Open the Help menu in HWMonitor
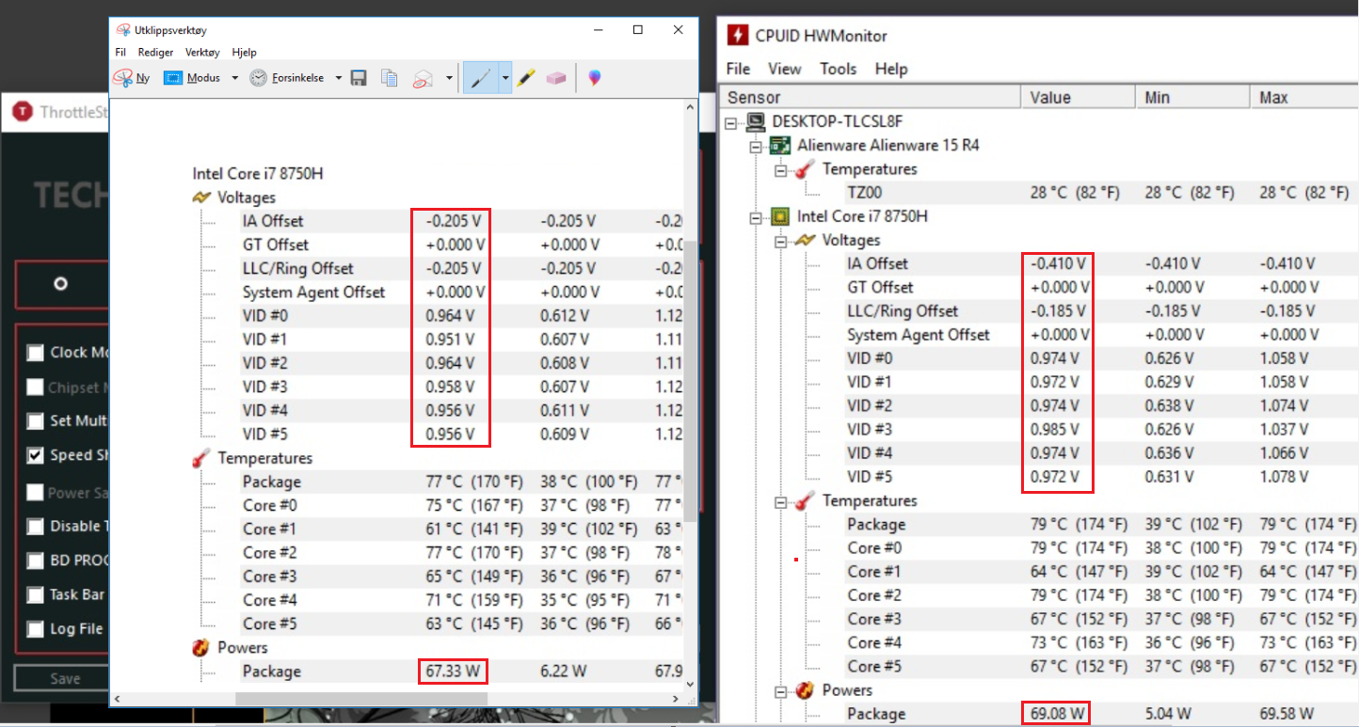Viewport: 1359px width, 727px height. 891,69
